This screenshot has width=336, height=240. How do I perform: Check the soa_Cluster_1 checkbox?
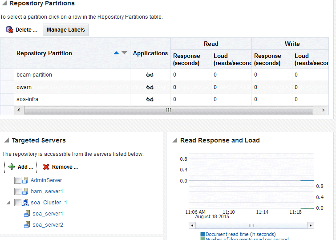point(17,203)
